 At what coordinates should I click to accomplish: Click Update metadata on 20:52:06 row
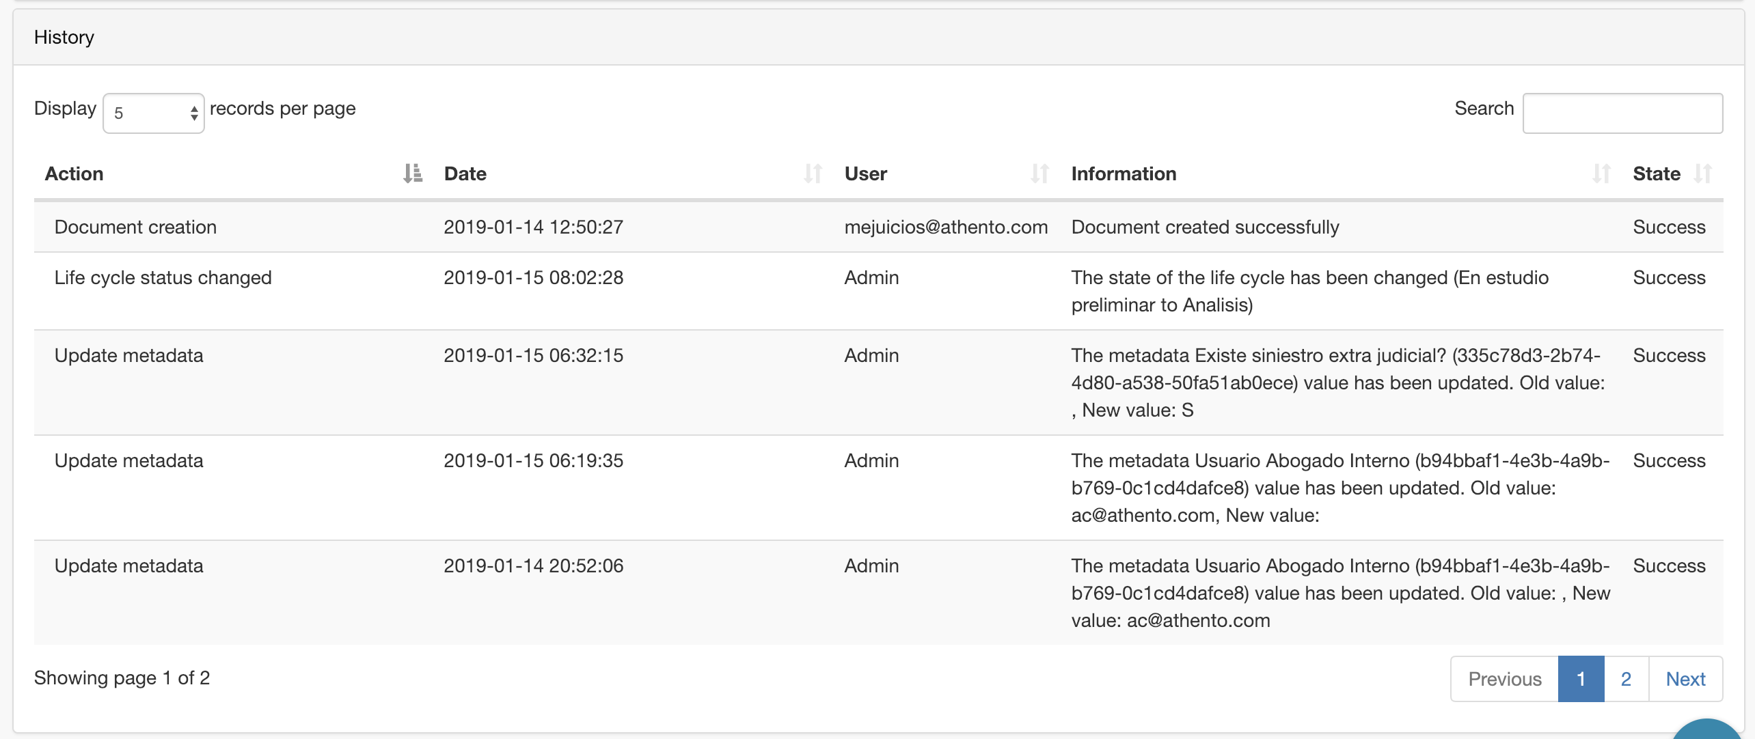pos(128,566)
